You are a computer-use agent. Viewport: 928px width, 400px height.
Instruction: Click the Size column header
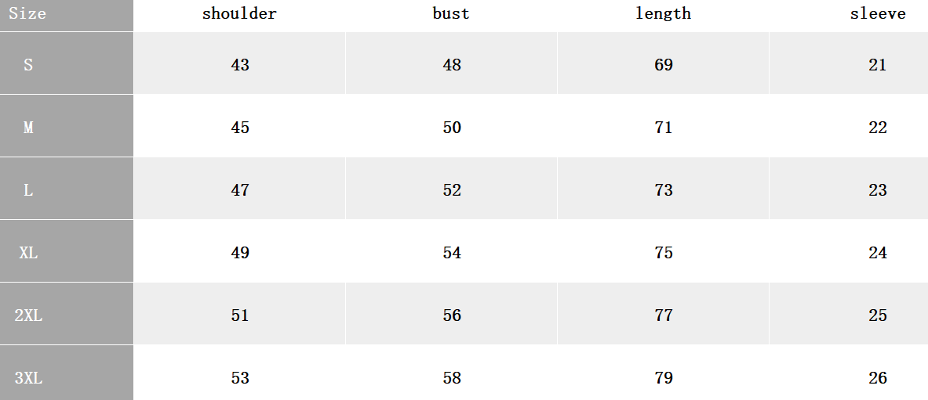coord(27,13)
